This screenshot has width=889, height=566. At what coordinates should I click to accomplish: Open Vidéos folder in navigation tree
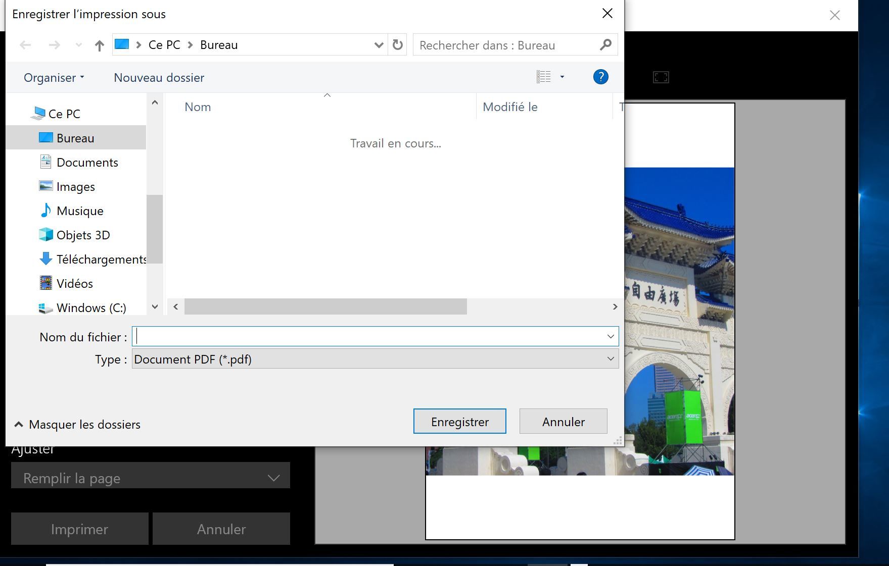75,283
